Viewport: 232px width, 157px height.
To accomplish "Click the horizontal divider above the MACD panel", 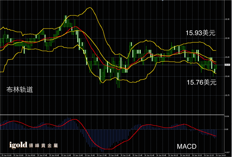I will pyautogui.click(x=112, y=115).
